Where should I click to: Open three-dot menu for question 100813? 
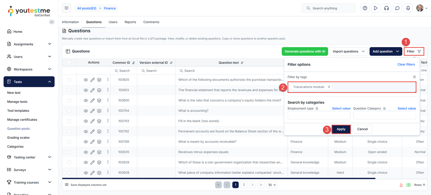tap(108, 90)
